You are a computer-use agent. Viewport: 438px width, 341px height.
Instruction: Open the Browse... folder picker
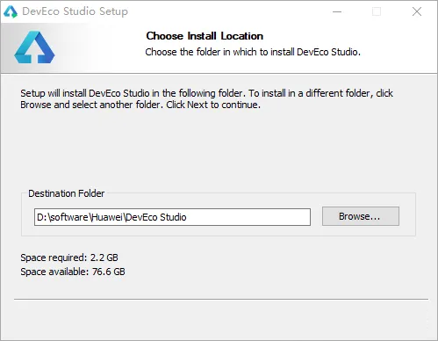pyautogui.click(x=361, y=216)
